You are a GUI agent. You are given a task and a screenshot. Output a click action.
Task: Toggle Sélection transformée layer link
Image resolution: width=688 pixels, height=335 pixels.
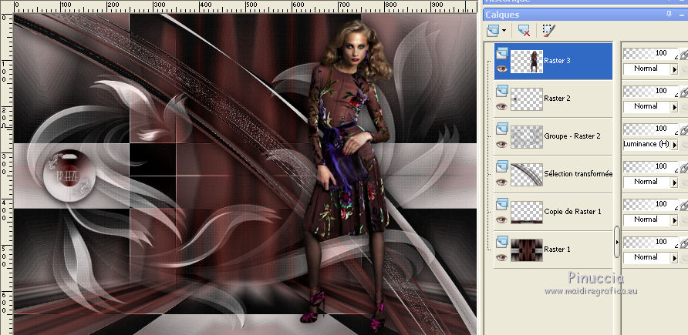[x=683, y=168]
